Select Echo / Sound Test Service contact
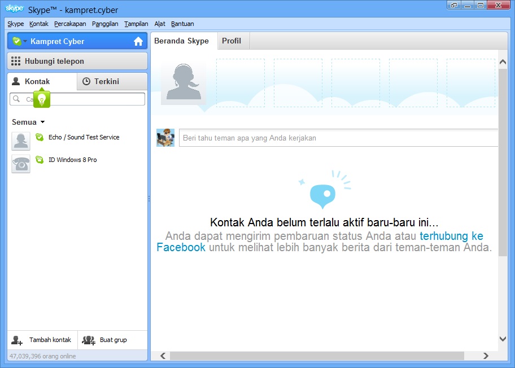This screenshot has width=515, height=368. click(x=77, y=141)
